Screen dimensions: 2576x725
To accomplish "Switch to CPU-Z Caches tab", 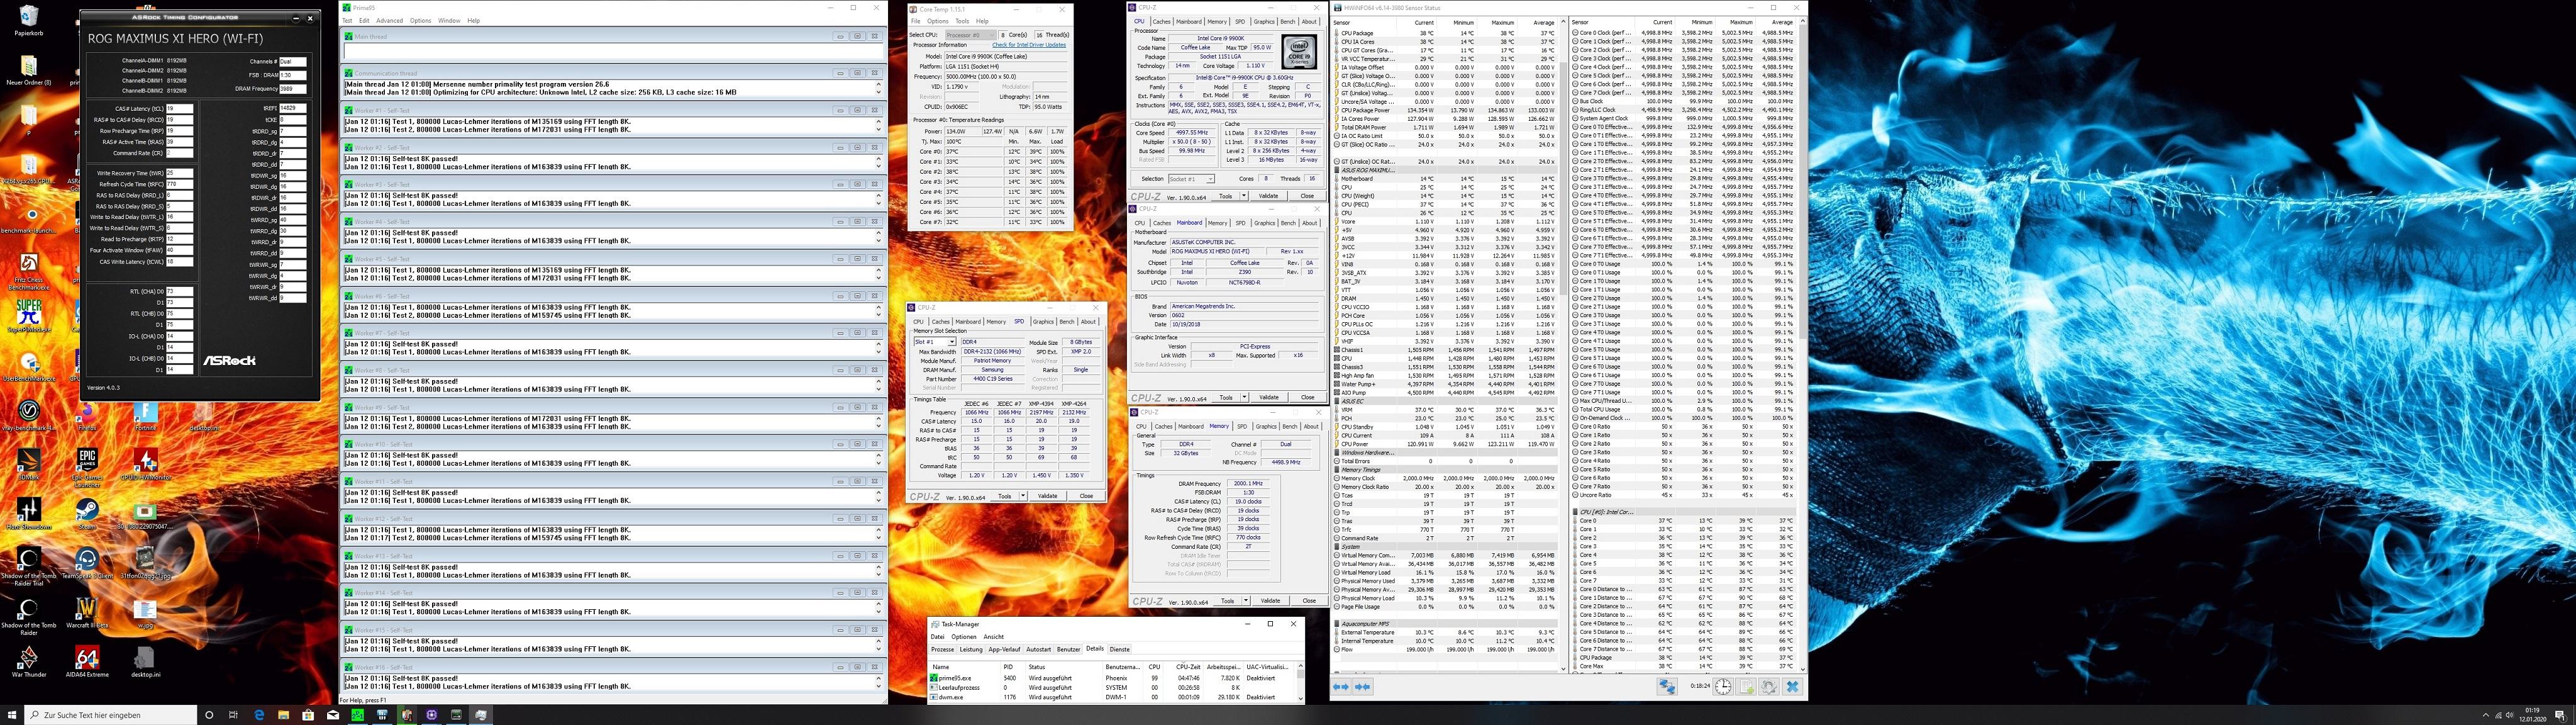I will [1161, 21].
